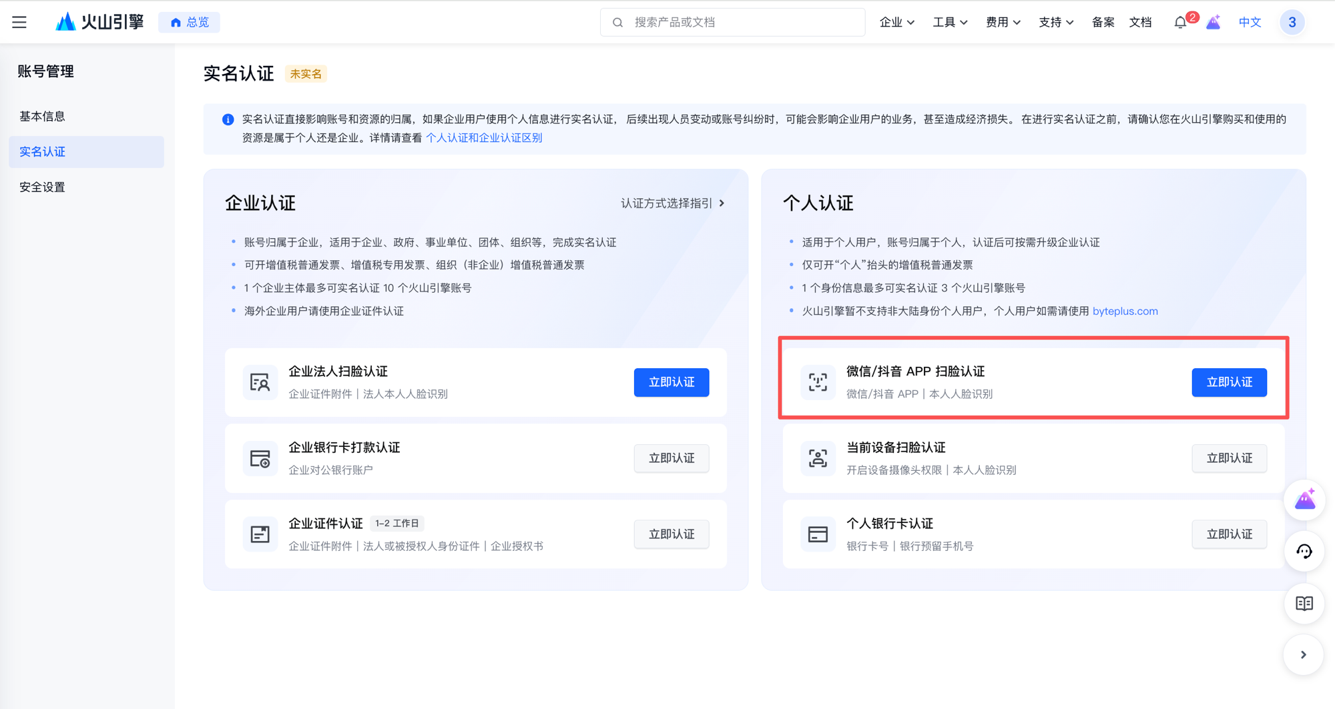Click the 企业认证 card heading
This screenshot has width=1335, height=709.
point(260,203)
